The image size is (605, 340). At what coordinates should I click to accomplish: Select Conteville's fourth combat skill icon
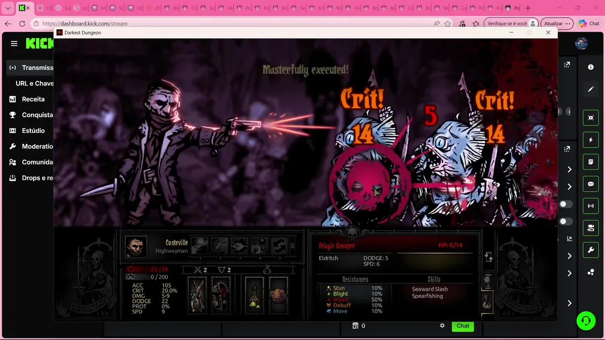point(259,246)
